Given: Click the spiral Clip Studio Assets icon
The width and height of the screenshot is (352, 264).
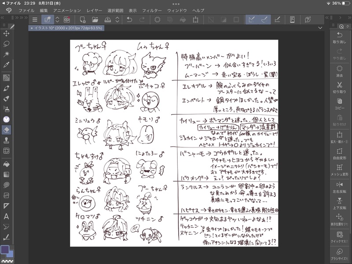Looking at the screenshot, I should [x=67, y=19].
